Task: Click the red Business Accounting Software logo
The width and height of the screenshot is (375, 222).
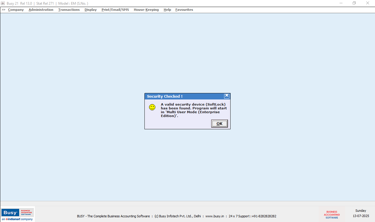Action: [x=332, y=215]
